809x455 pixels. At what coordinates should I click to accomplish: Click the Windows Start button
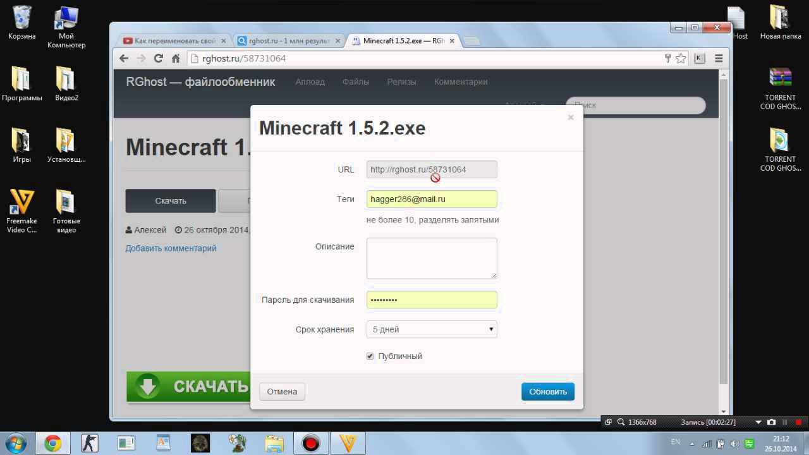(15, 443)
